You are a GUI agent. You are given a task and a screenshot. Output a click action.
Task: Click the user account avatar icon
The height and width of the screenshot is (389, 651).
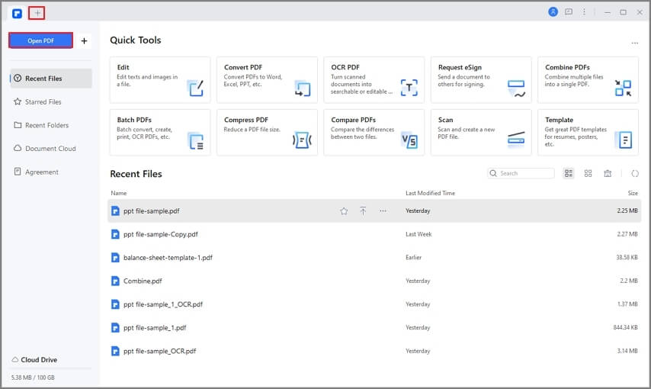[553, 12]
